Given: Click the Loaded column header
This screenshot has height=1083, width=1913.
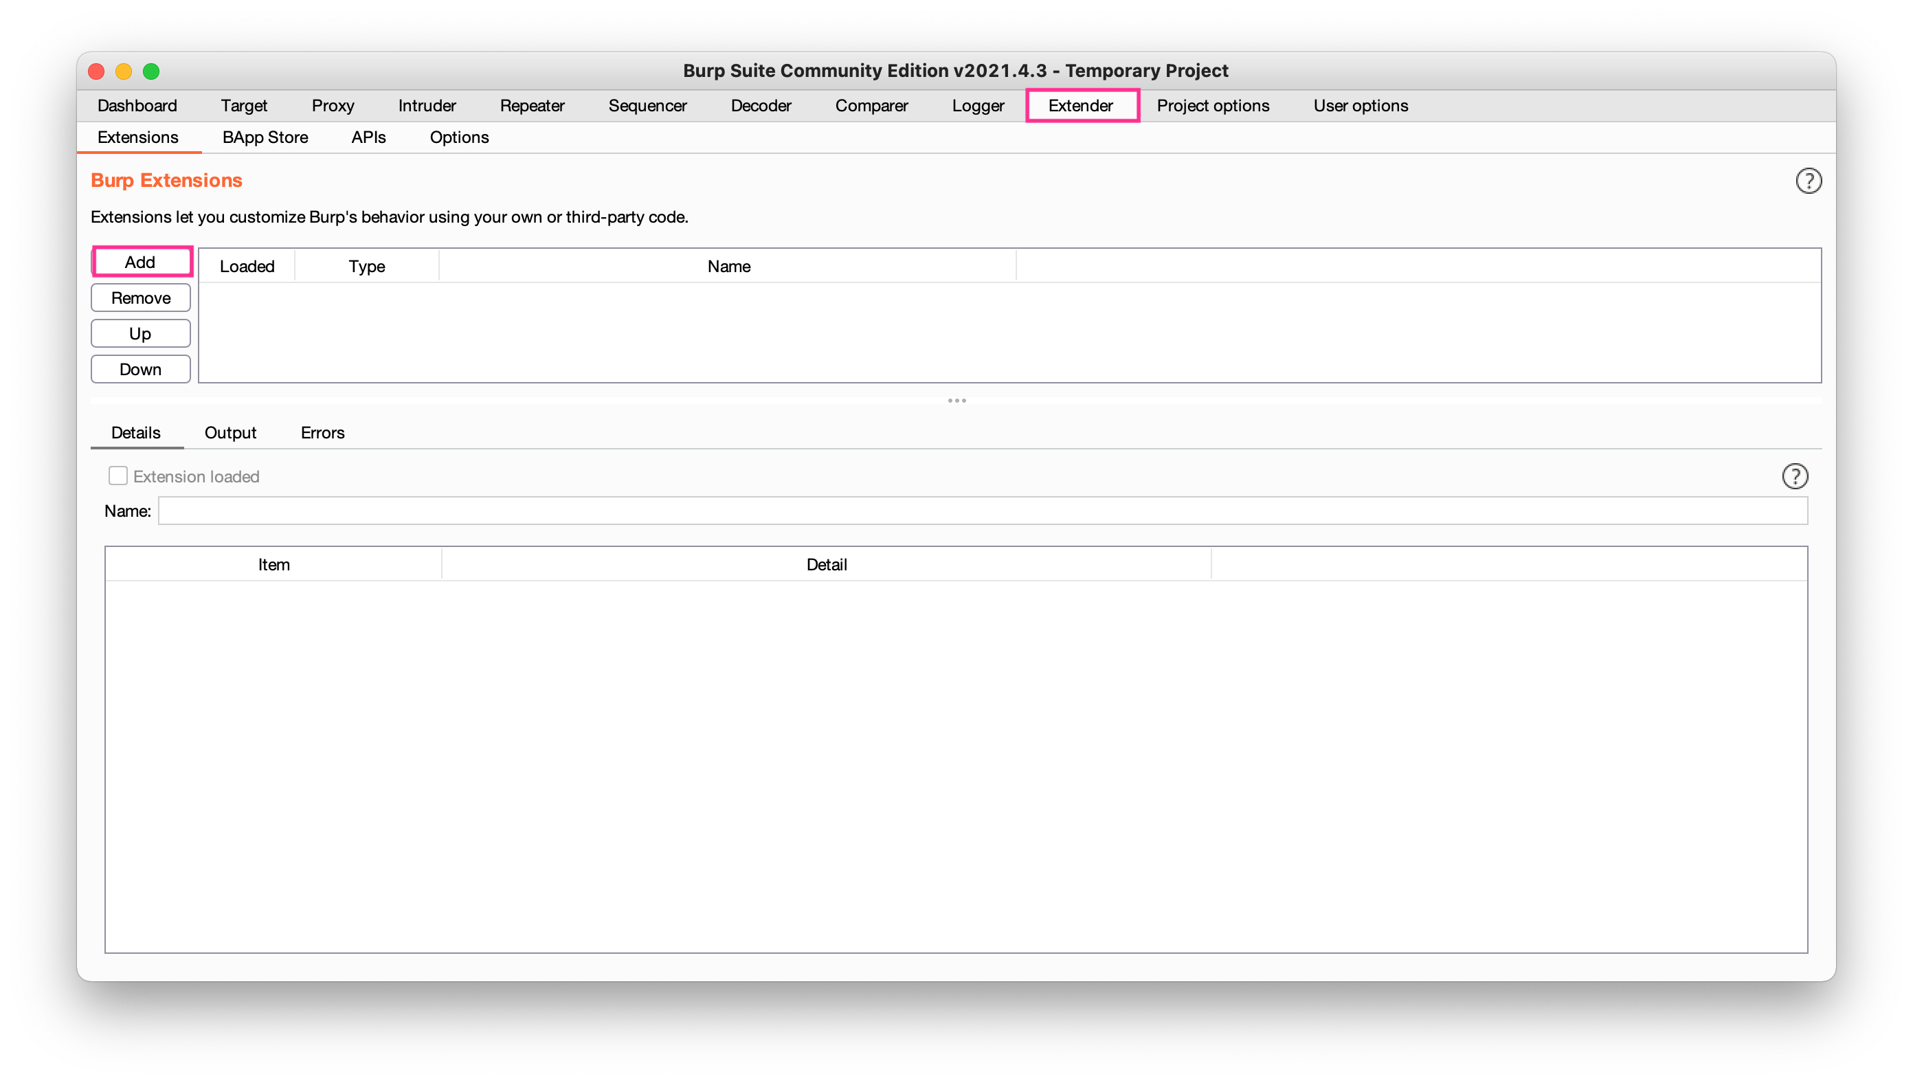Looking at the screenshot, I should pyautogui.click(x=247, y=267).
